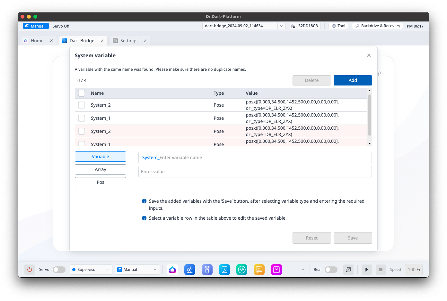447x301 pixels.
Task: Open the Home module icon in dock
Action: (172, 270)
